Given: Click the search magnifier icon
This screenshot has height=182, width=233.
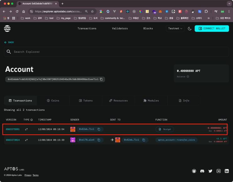Looking at the screenshot, I should point(9,52).
